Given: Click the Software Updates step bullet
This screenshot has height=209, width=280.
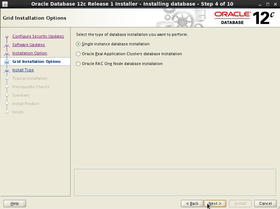Looking at the screenshot, I should (x=7, y=45).
